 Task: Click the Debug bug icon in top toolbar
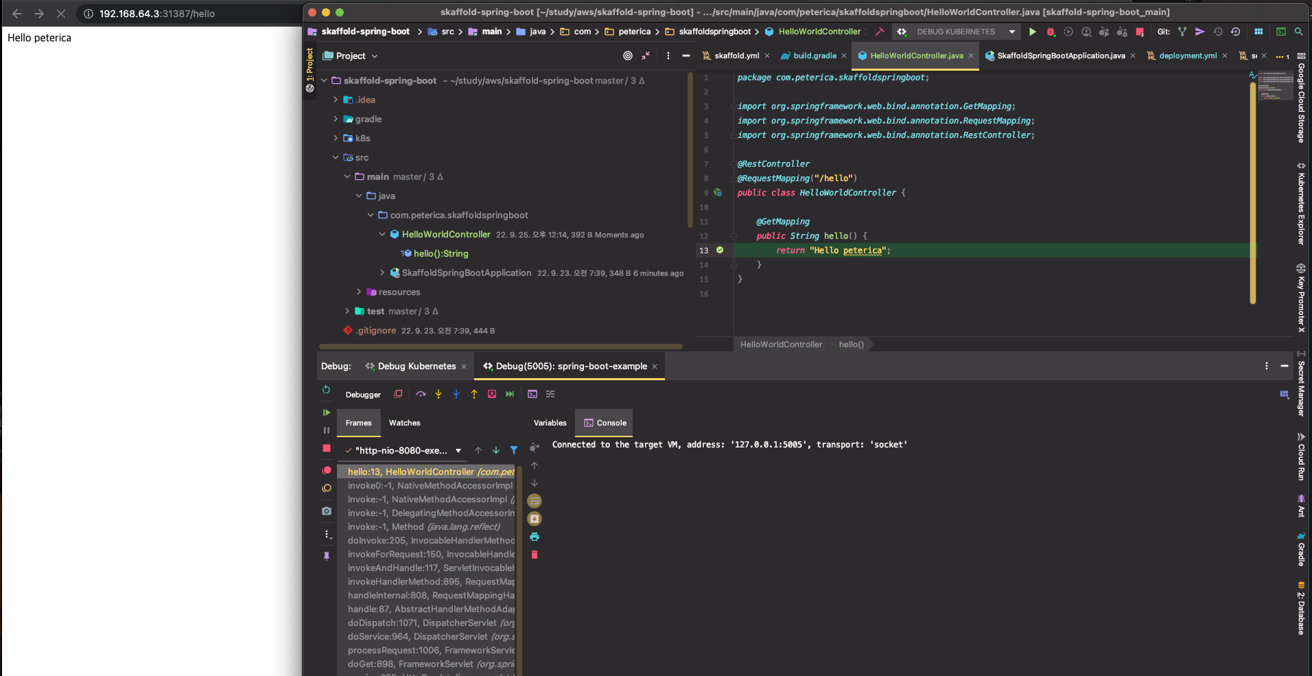pyautogui.click(x=1050, y=32)
